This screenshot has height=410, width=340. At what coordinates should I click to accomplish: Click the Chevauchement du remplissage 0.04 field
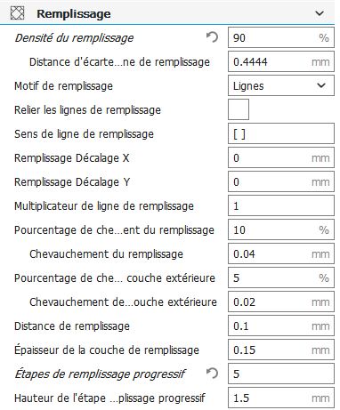pos(281,253)
